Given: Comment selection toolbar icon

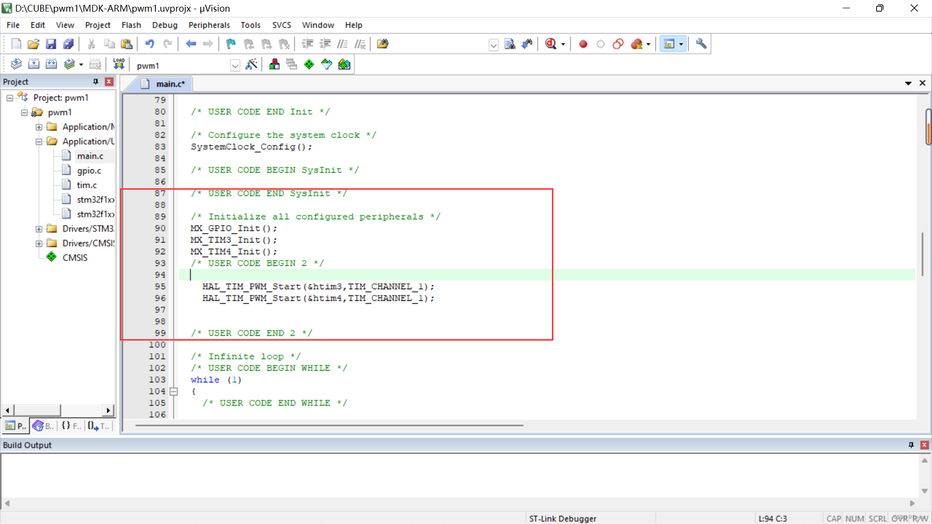Looking at the screenshot, I should 342,44.
